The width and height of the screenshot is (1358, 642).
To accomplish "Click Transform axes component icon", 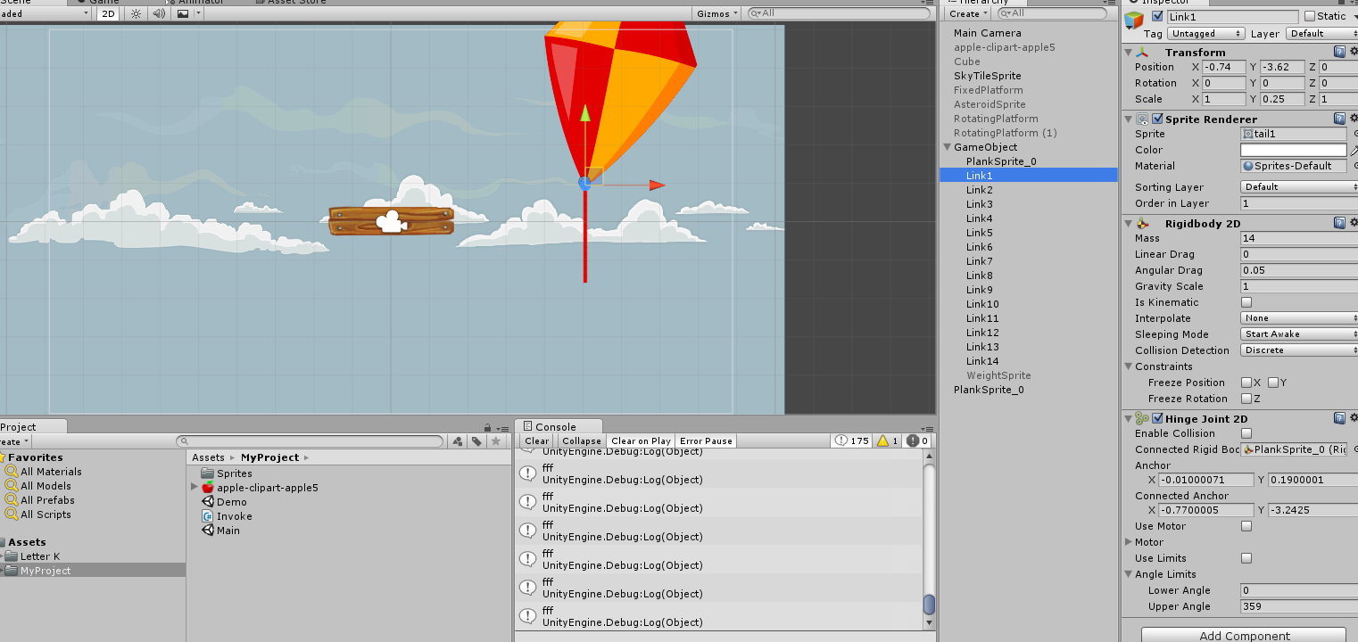I will click(1143, 53).
